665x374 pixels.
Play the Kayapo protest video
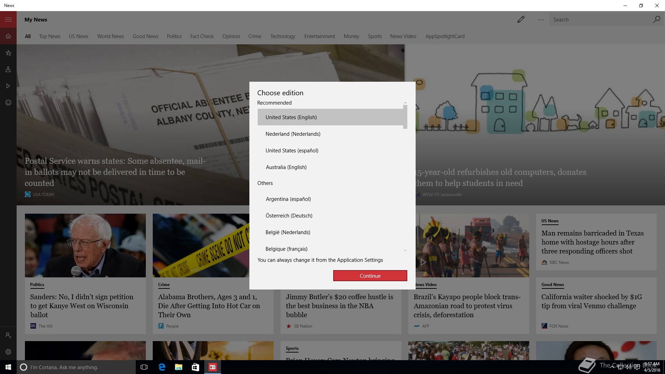423,262
